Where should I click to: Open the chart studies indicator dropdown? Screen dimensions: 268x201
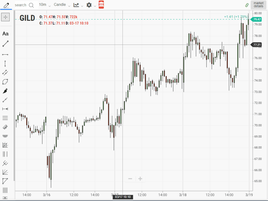click(x=78, y=5)
